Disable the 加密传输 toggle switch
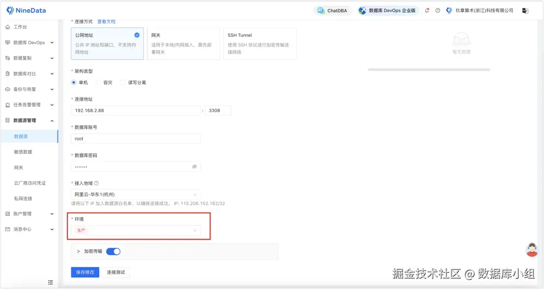 [113, 251]
